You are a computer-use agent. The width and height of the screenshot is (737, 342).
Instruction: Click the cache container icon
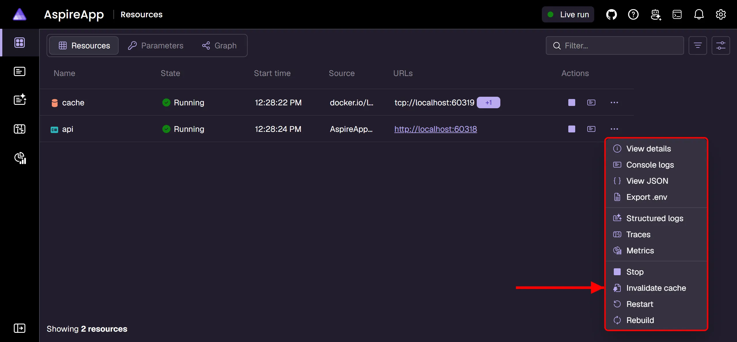point(54,103)
